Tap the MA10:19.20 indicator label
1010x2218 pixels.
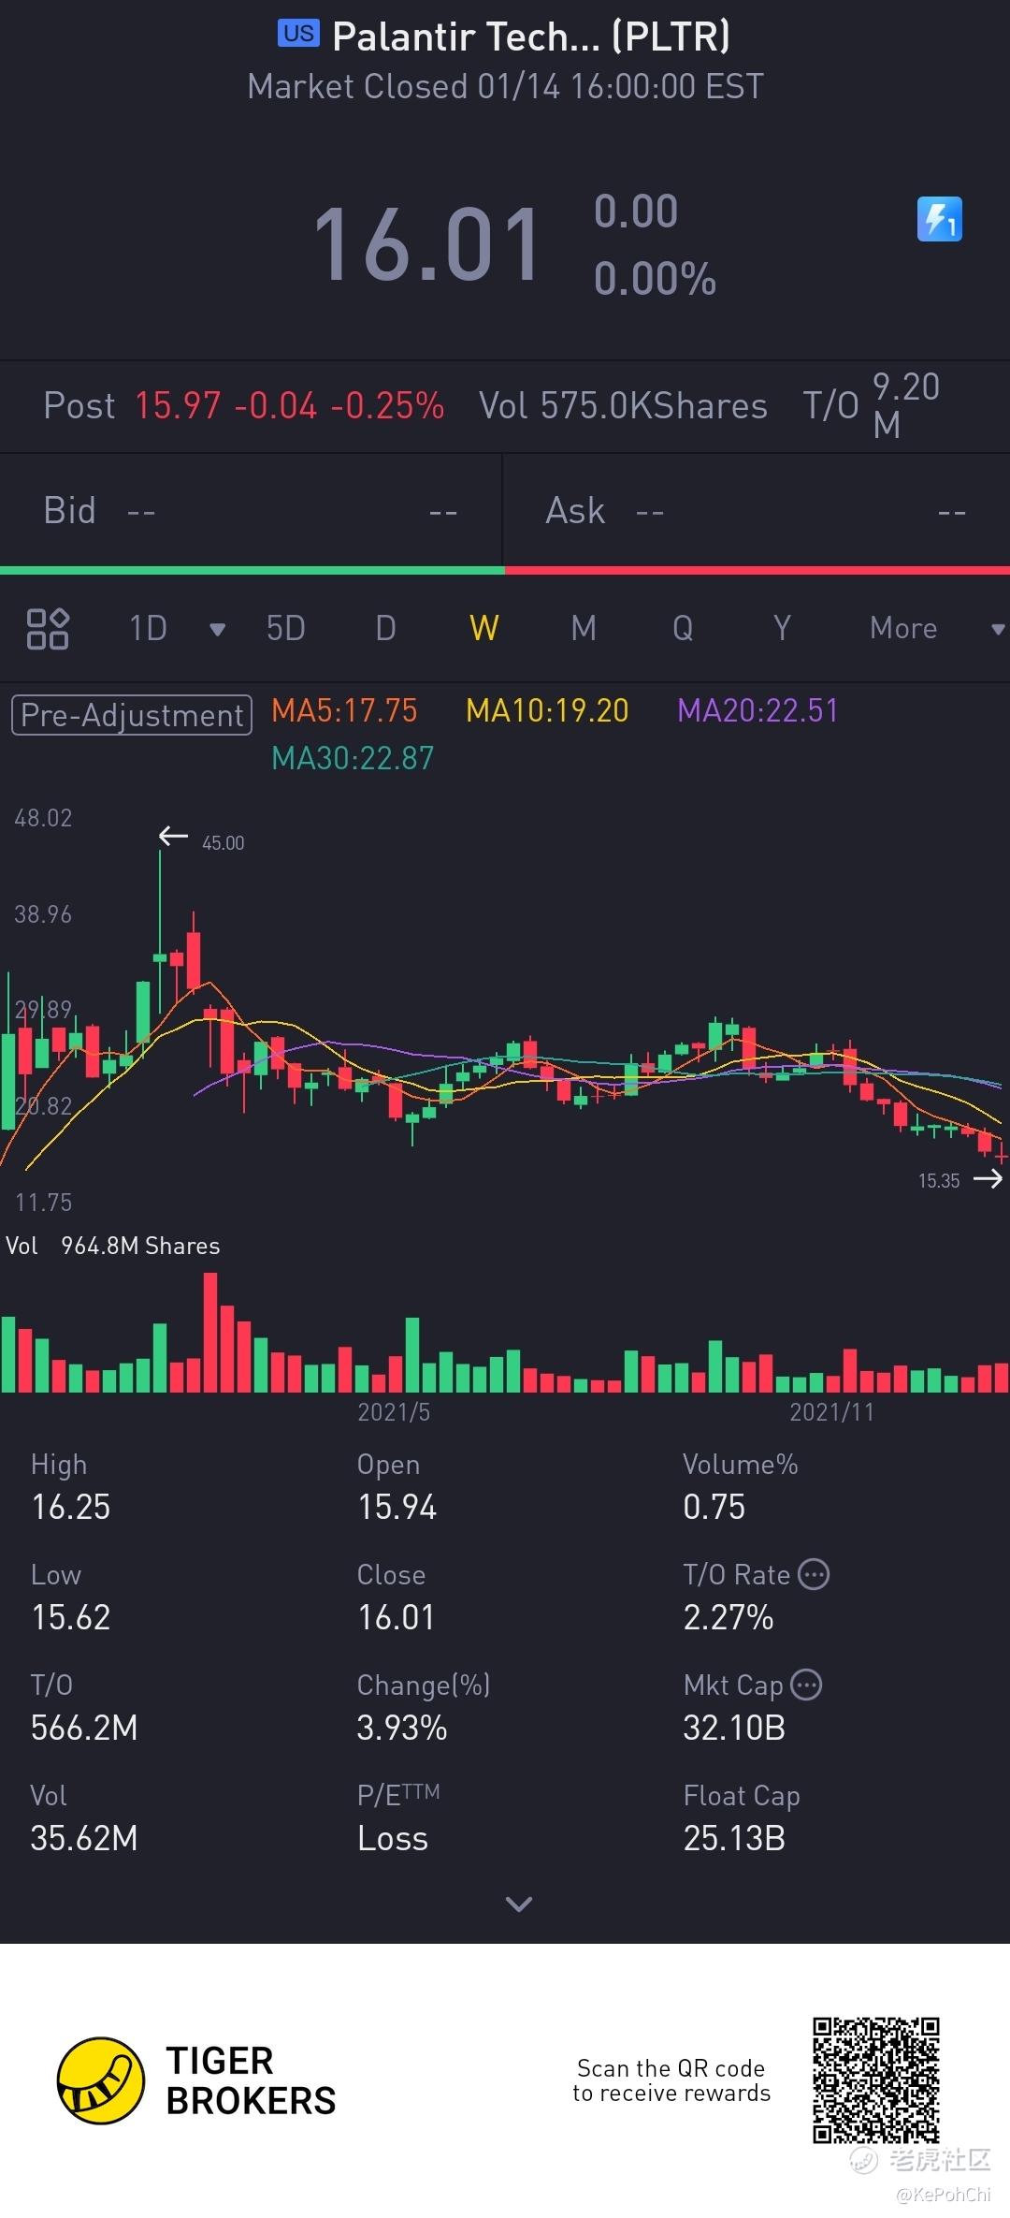[547, 711]
